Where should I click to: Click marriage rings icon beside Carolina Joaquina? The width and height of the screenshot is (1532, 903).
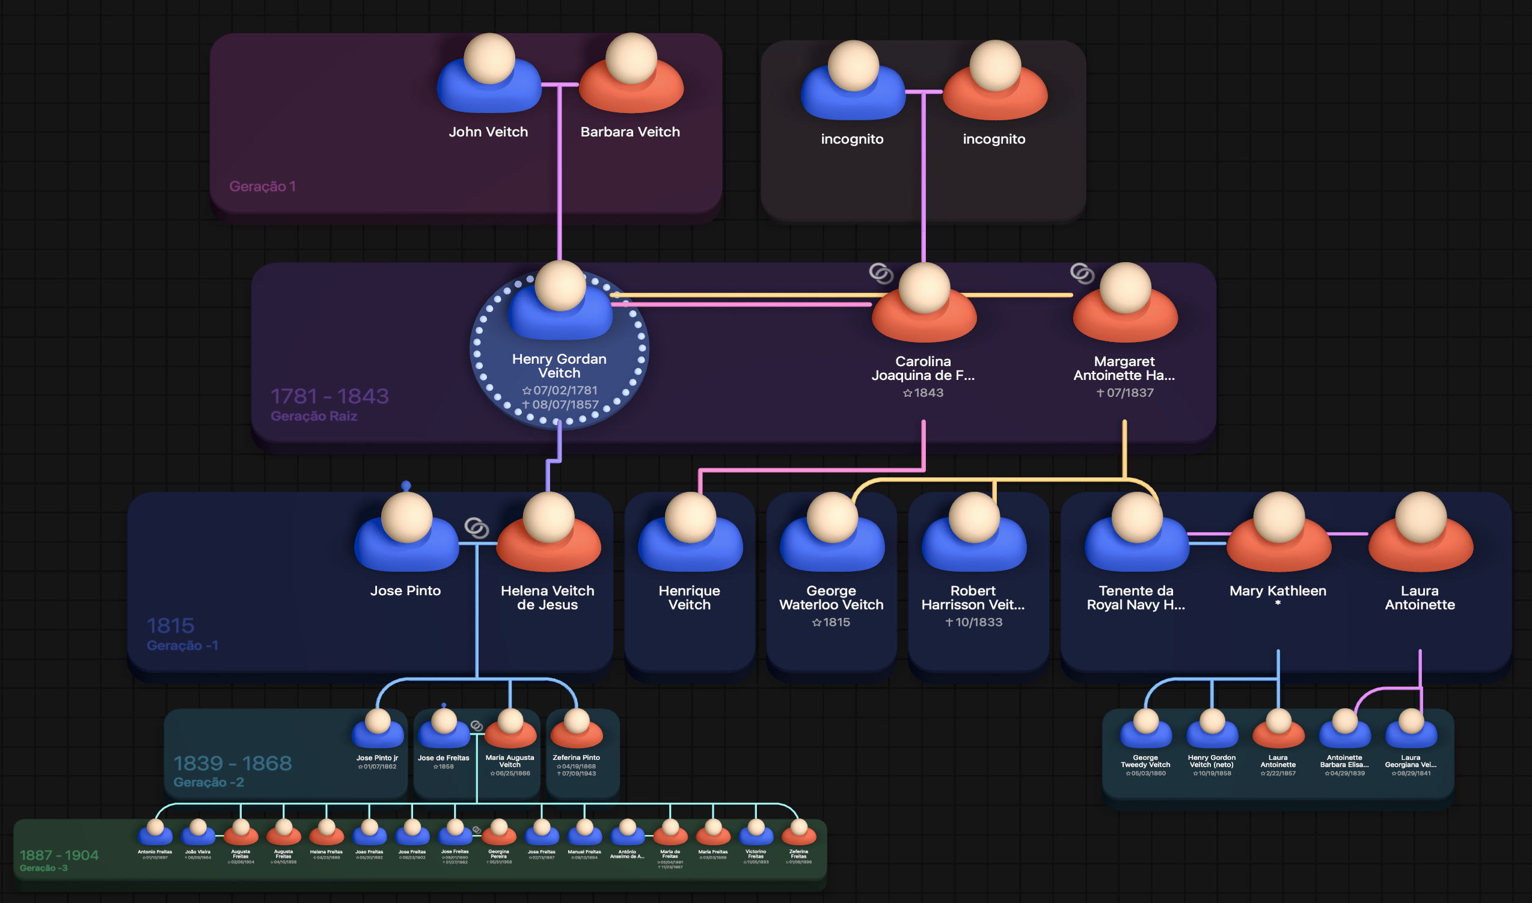(881, 273)
